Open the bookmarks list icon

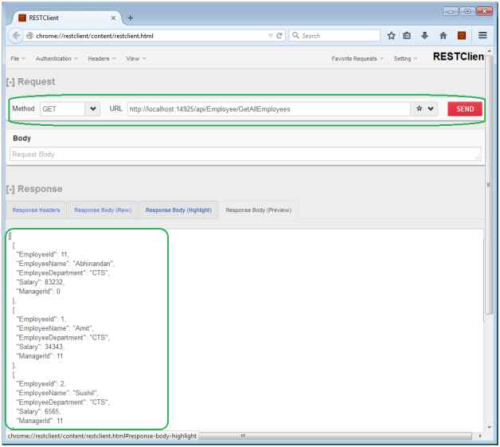[x=407, y=36]
